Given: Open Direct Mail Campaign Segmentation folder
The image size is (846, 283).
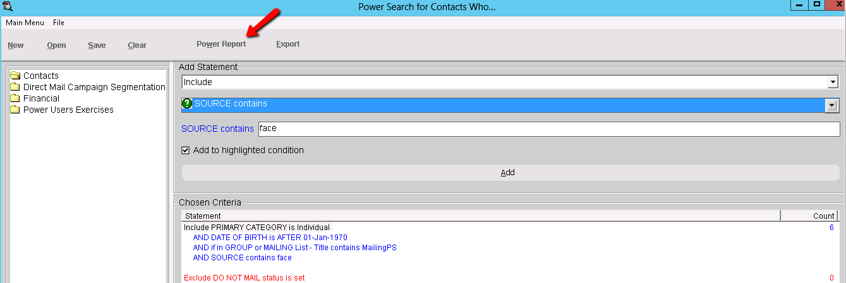Looking at the screenshot, I should tap(94, 87).
